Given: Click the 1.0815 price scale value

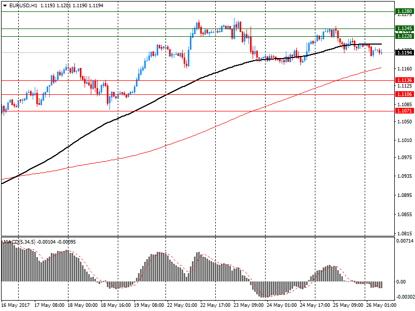Looking at the screenshot, I should [405, 234].
